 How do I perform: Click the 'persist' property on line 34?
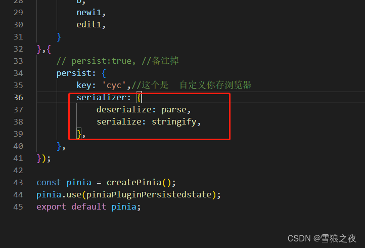[x=74, y=73]
